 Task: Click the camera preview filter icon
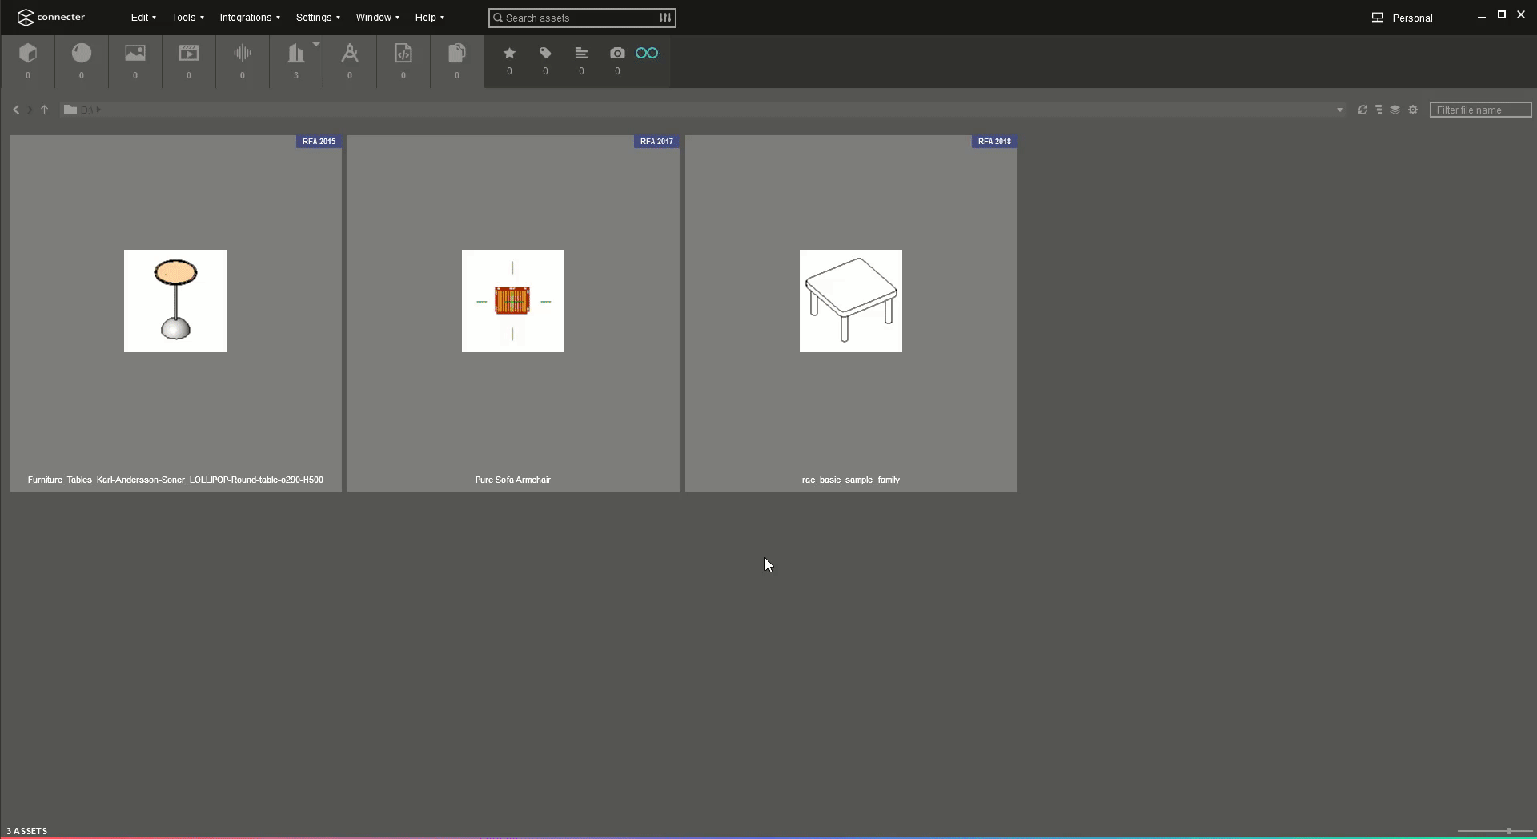(617, 54)
